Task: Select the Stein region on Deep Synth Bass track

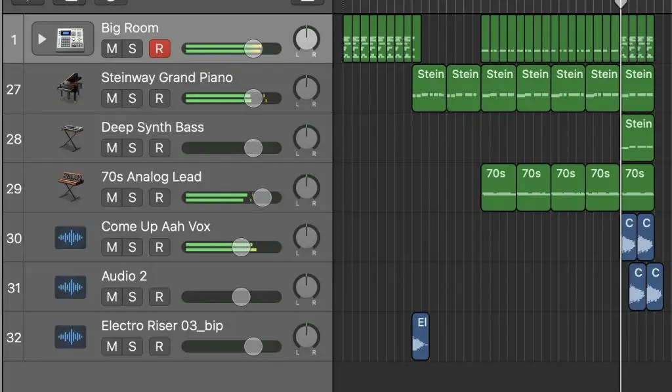Action: [638, 138]
